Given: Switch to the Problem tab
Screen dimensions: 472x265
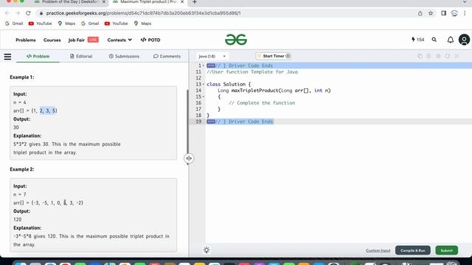Looking at the screenshot, I should [x=38, y=56].
